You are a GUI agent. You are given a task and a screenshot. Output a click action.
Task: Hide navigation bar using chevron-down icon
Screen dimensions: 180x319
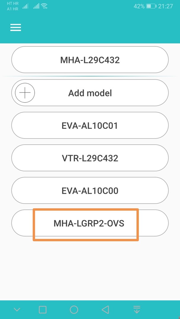17,310
